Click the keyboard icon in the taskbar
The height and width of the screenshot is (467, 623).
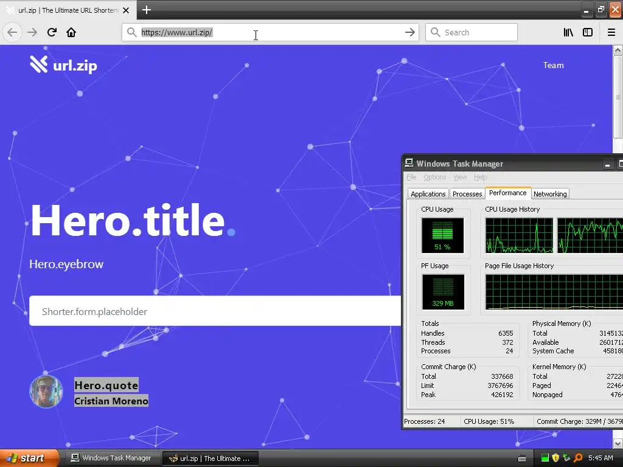pyautogui.click(x=522, y=458)
